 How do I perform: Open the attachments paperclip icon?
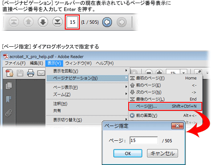pyautogui.click(x=9, y=113)
